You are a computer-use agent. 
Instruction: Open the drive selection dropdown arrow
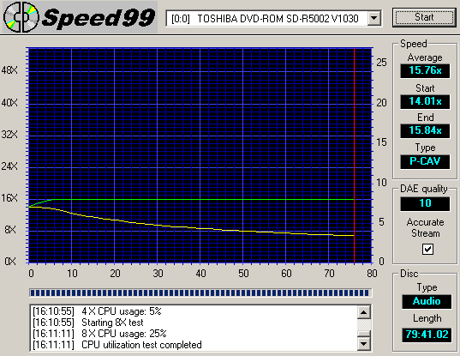(x=373, y=18)
